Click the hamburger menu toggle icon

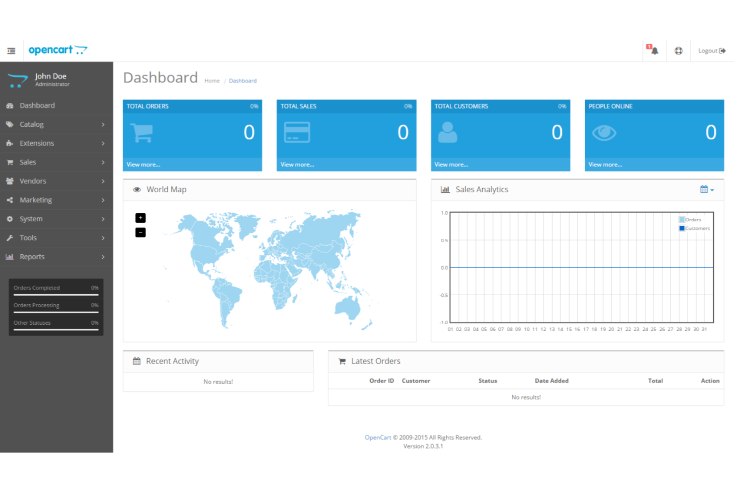click(x=11, y=50)
